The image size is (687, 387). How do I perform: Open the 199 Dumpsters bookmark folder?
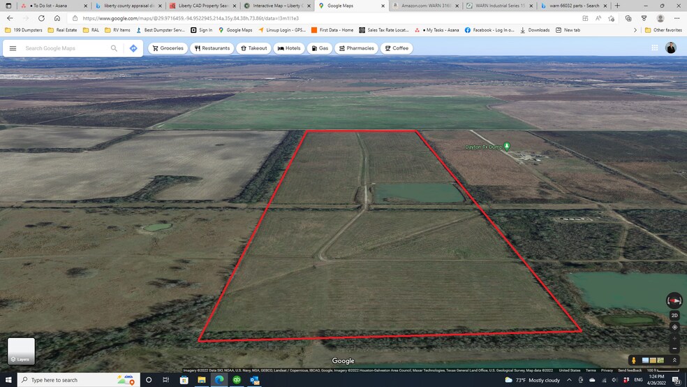coord(24,30)
